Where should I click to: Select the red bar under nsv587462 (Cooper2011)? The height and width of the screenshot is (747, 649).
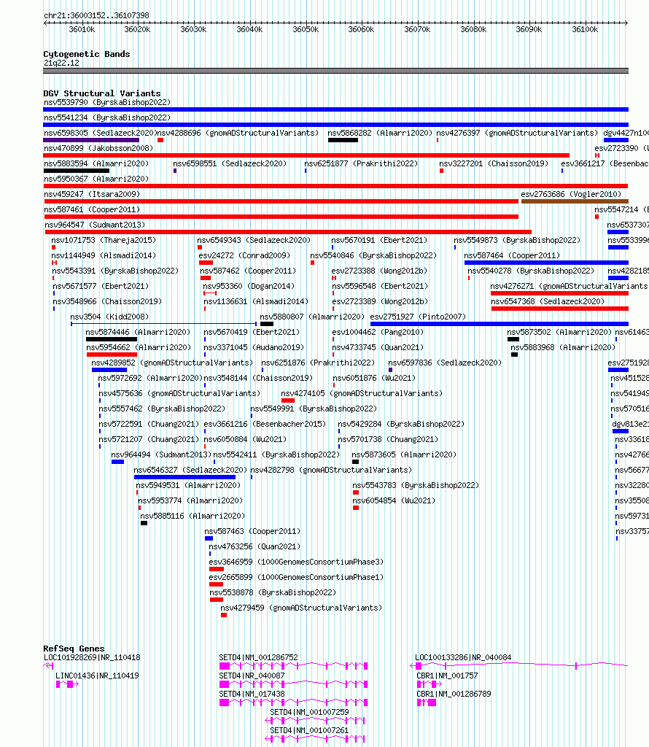pos(206,278)
